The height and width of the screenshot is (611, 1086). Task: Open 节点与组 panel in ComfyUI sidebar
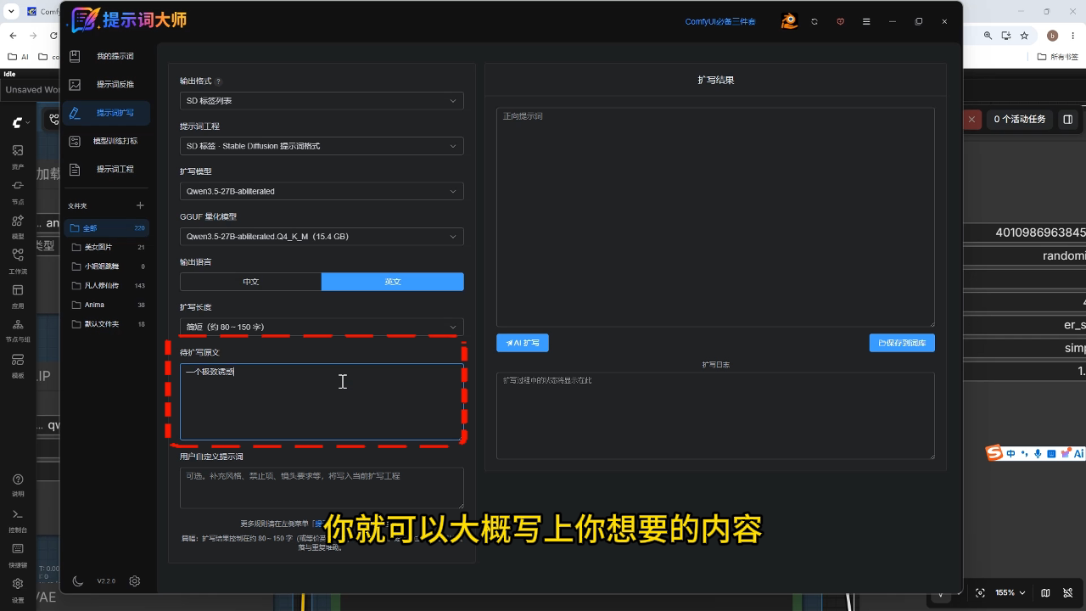click(x=18, y=330)
